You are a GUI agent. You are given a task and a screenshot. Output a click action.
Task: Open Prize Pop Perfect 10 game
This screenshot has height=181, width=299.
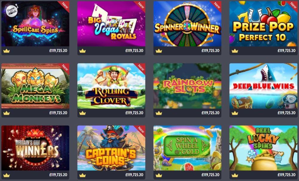(263, 24)
